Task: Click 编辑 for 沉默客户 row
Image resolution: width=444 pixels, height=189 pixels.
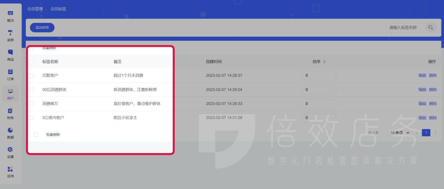Action: [x=422, y=75]
